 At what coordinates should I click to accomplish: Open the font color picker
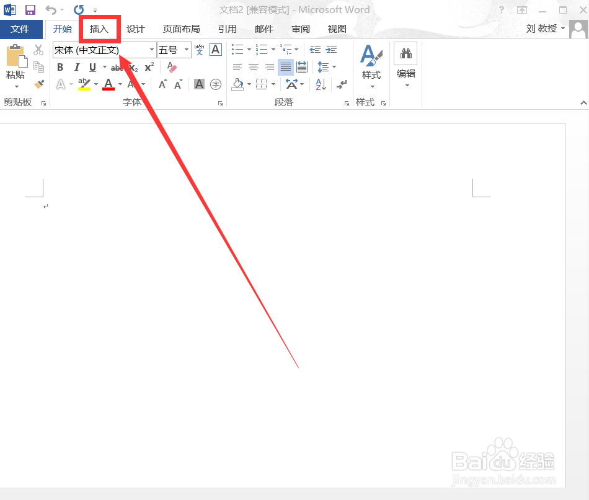110,84
